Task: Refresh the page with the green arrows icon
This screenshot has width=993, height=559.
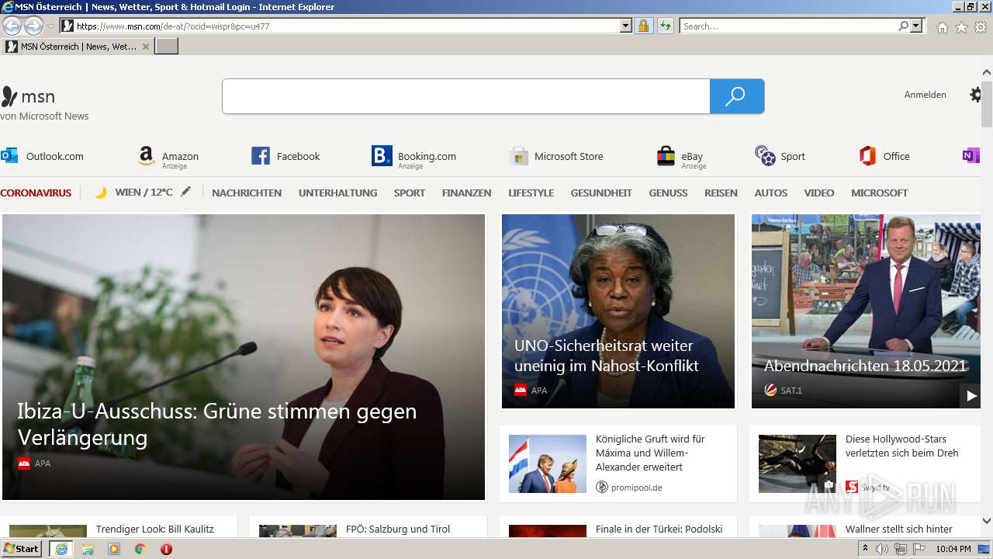Action: click(666, 26)
